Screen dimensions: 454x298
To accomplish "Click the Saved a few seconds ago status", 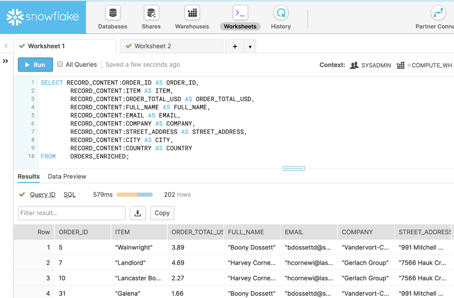I will click(x=143, y=64).
